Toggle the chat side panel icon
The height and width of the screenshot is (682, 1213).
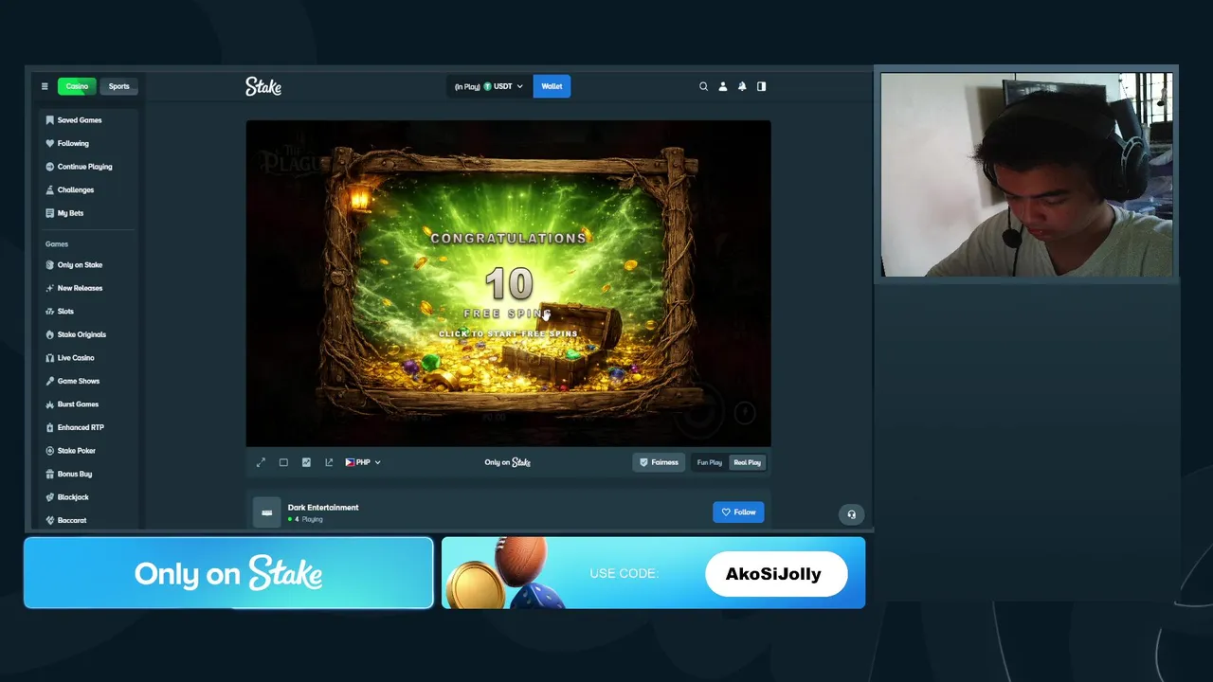[x=761, y=86]
